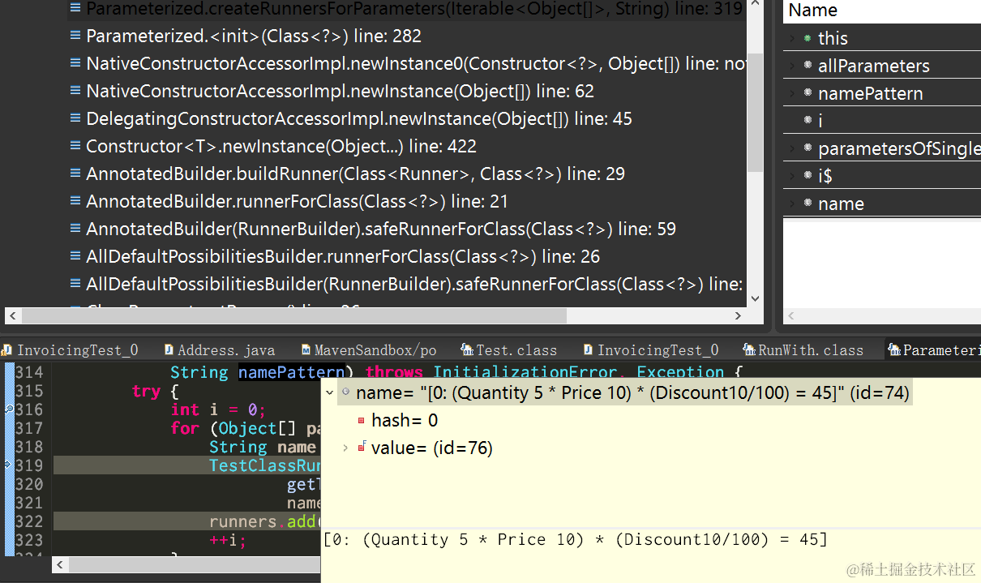Click the frame icon for AnnotatedBuilder.runnerForClass
This screenshot has height=583, width=981.
tap(75, 201)
